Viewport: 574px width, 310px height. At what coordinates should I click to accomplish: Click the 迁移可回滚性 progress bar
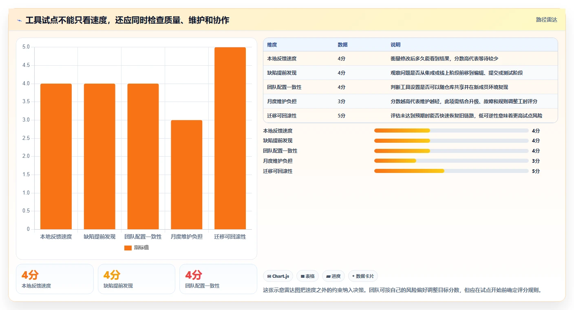(451, 171)
